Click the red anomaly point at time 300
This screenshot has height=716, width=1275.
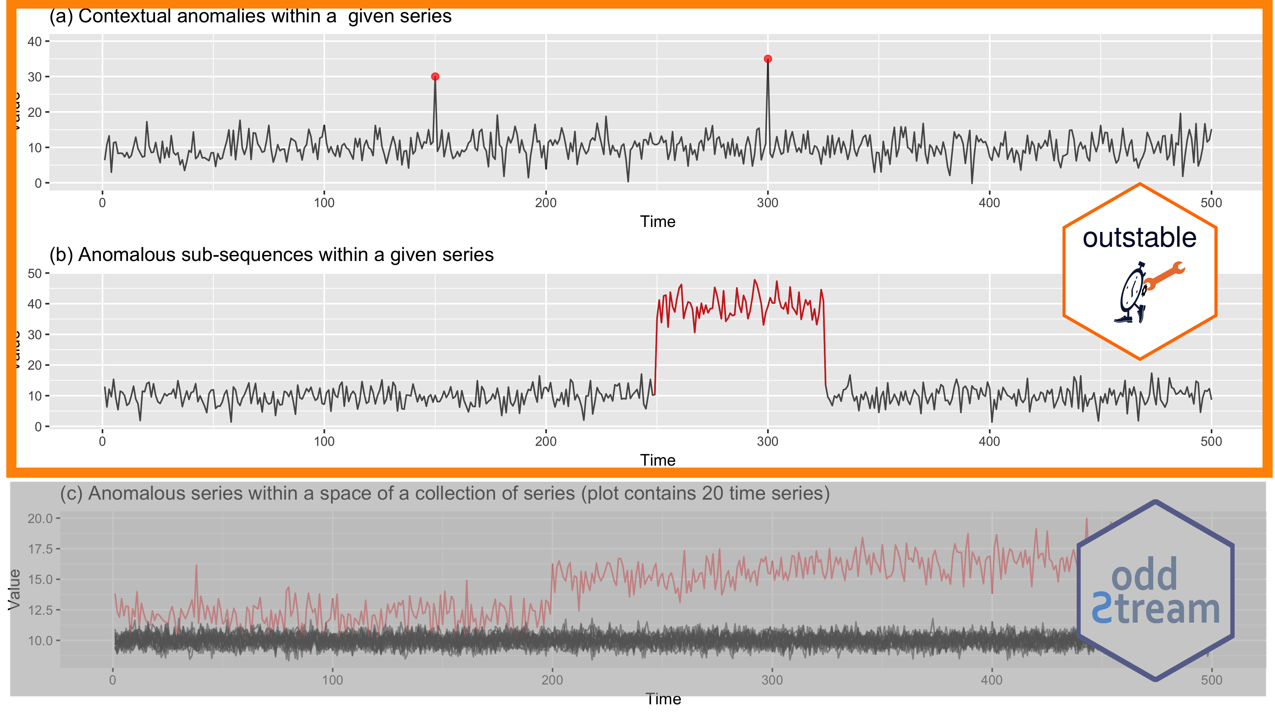[768, 59]
